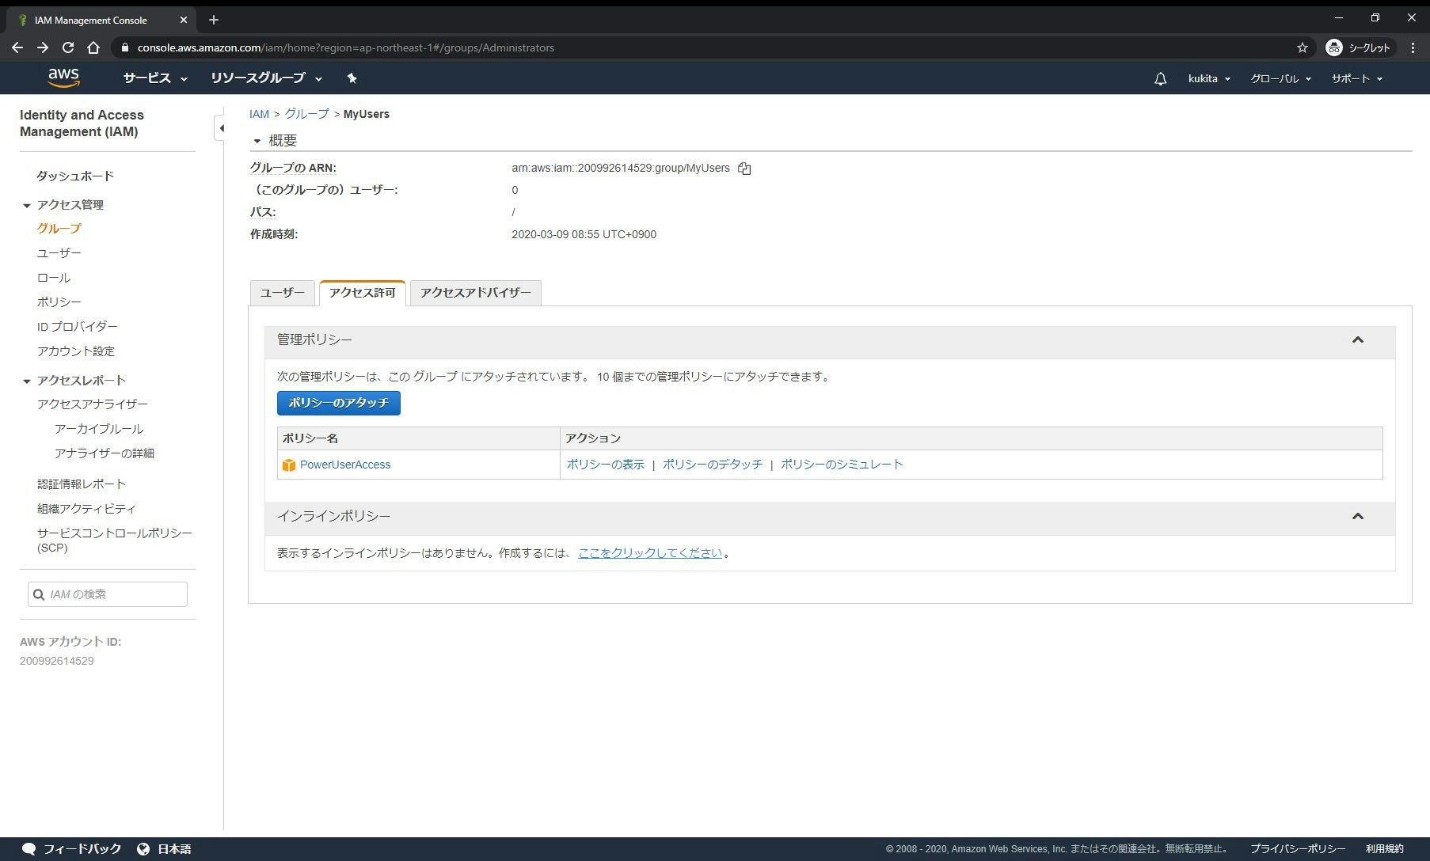1430x861 pixels.
Task: Collapse the アクセスレポート sidebar group
Action: pos(26,381)
